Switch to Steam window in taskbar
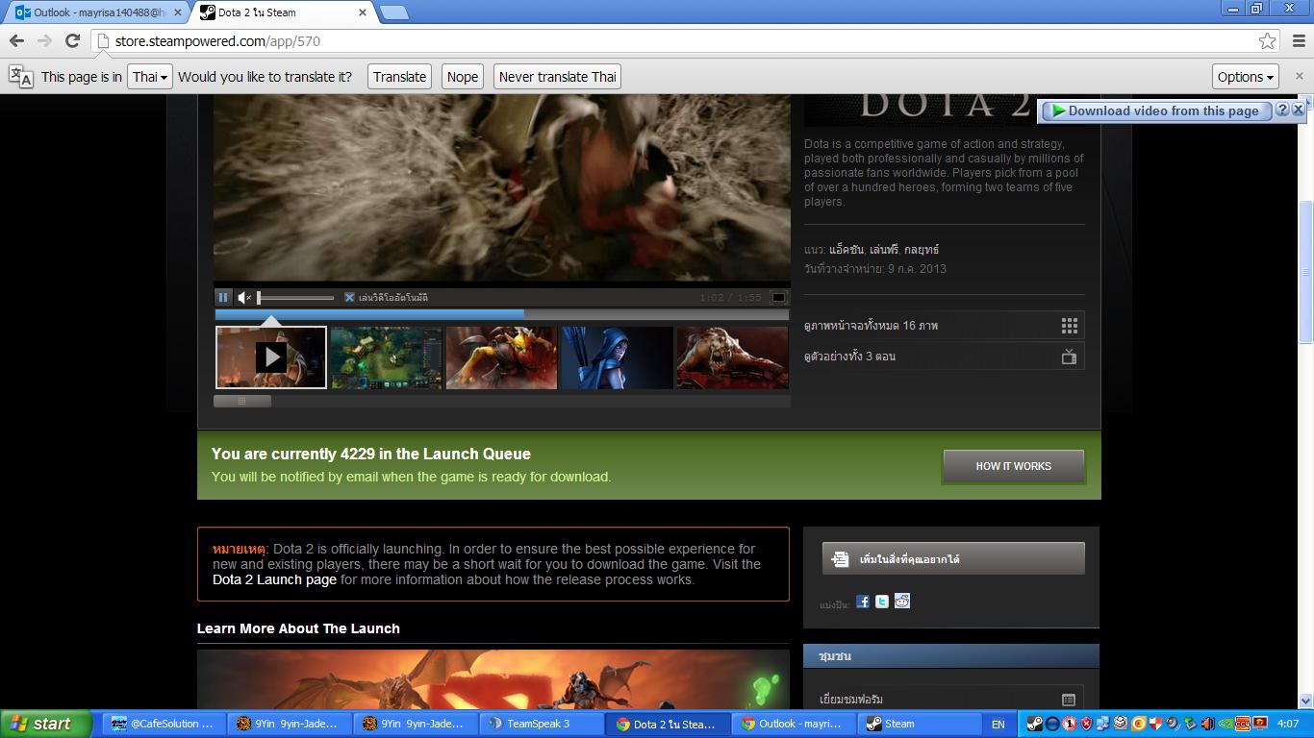The height and width of the screenshot is (738, 1314). point(920,724)
